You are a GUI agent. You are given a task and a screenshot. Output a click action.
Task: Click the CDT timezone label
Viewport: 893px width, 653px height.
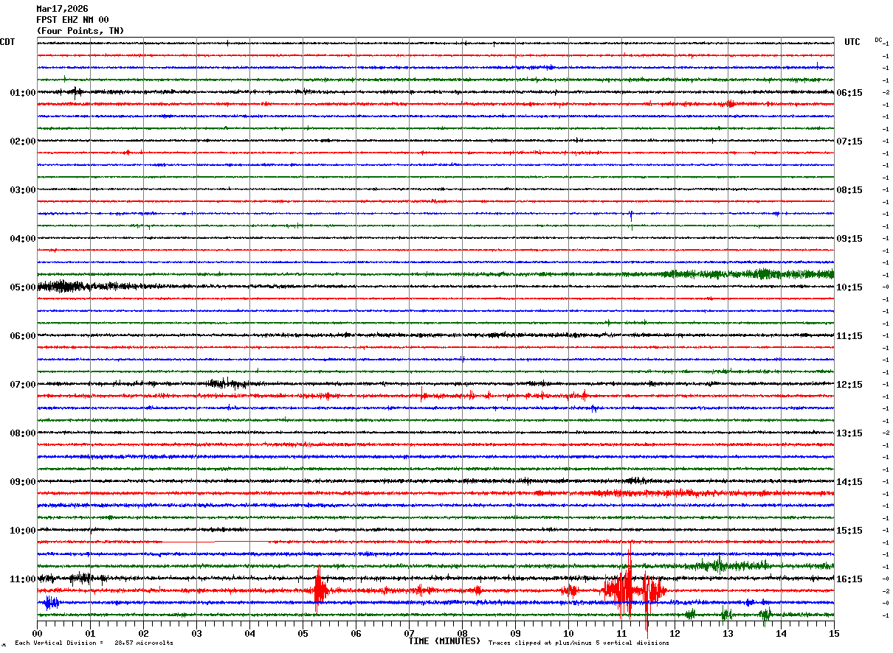click(7, 42)
